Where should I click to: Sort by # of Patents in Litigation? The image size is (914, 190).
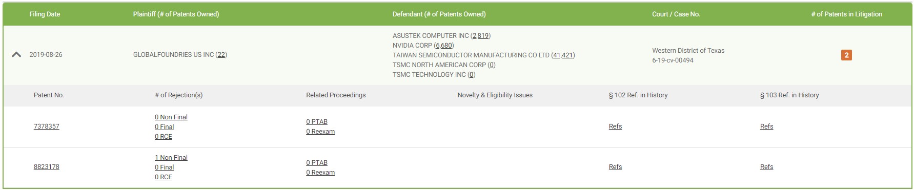click(x=846, y=14)
